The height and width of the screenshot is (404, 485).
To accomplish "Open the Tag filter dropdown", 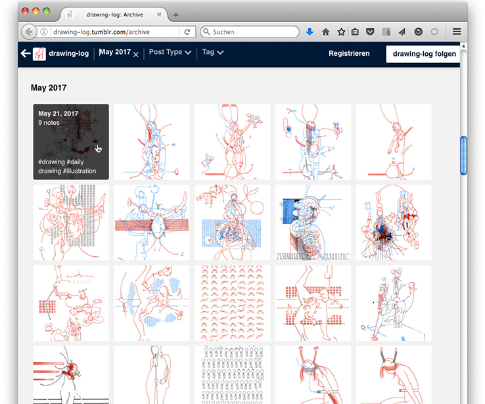I will point(213,53).
